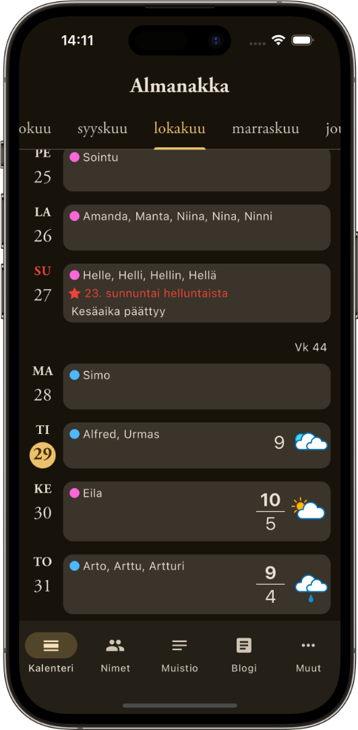Tap the Vk 44 week label

click(311, 347)
